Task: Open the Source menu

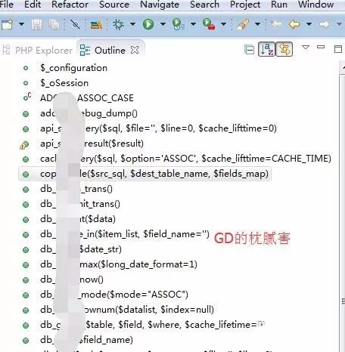Action: coord(114,5)
